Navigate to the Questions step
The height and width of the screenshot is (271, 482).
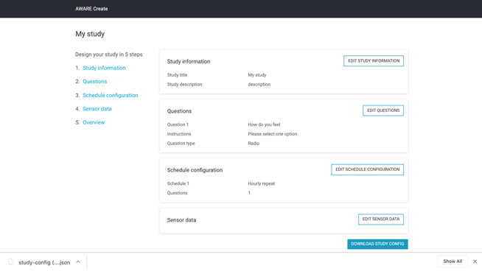94,82
